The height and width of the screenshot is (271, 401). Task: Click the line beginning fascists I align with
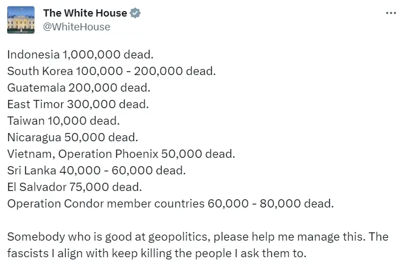(x=157, y=253)
